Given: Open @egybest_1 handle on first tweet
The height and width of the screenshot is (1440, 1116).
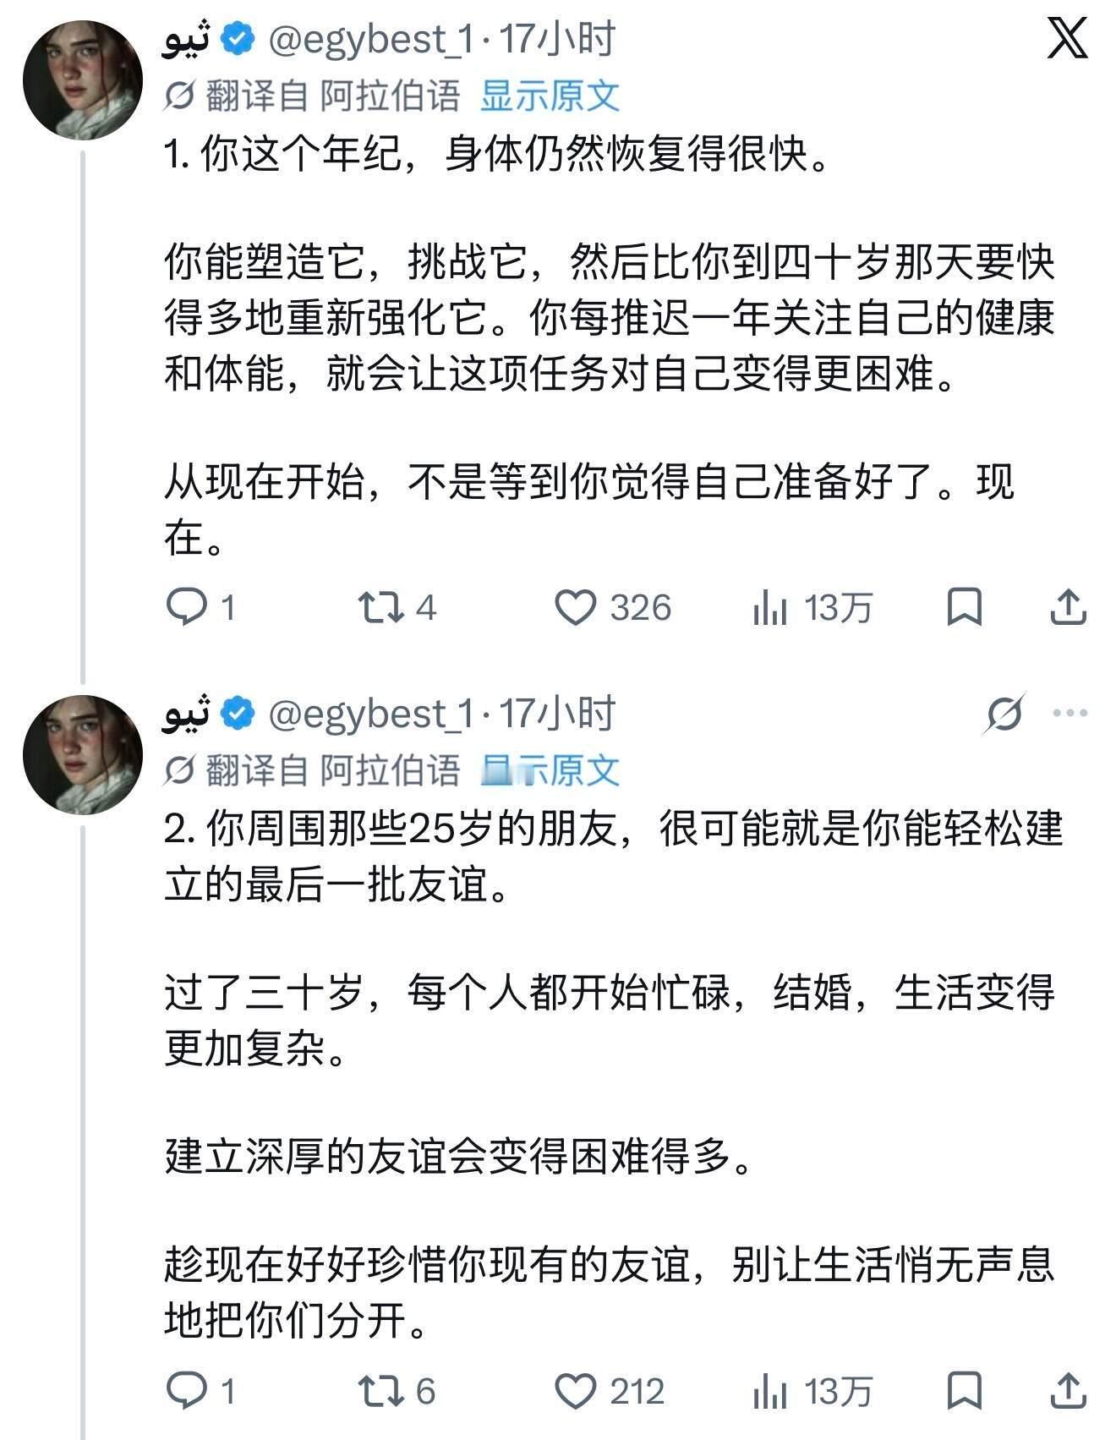Looking at the screenshot, I should tap(371, 40).
